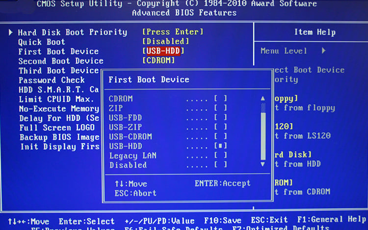Click ENTER:Accept hint in popup
This screenshot has width=368, height=230.
point(222,183)
